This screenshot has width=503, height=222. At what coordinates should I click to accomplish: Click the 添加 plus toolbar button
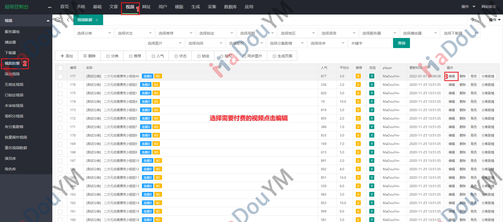(67, 56)
